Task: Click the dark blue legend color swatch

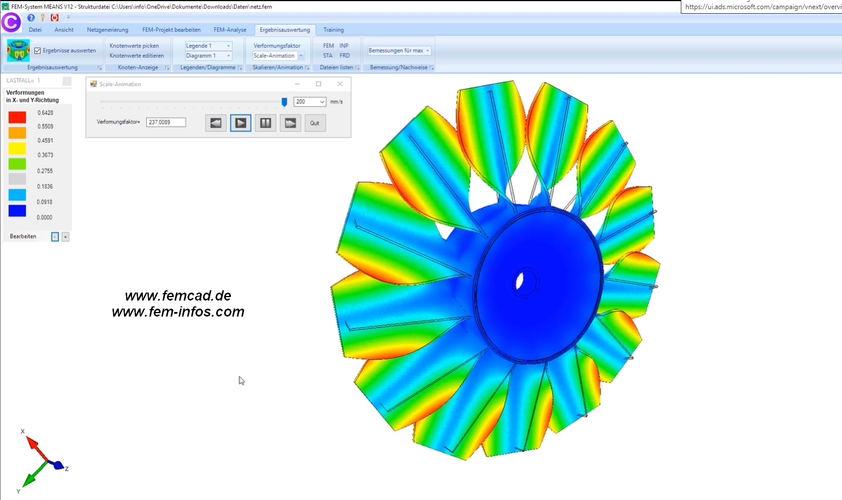Action: coord(17,211)
